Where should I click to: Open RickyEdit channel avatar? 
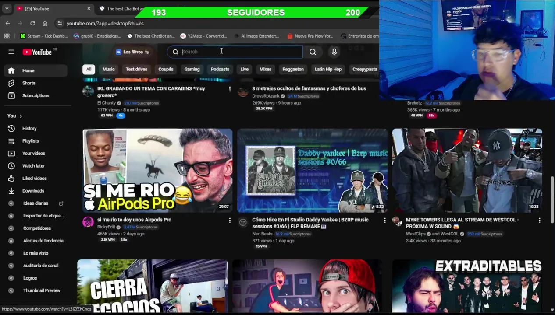point(88,222)
